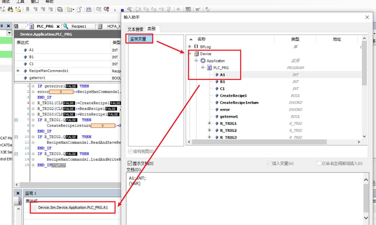Expand the R_TRIG1 tree node
376x225 pixels.
tap(209, 123)
